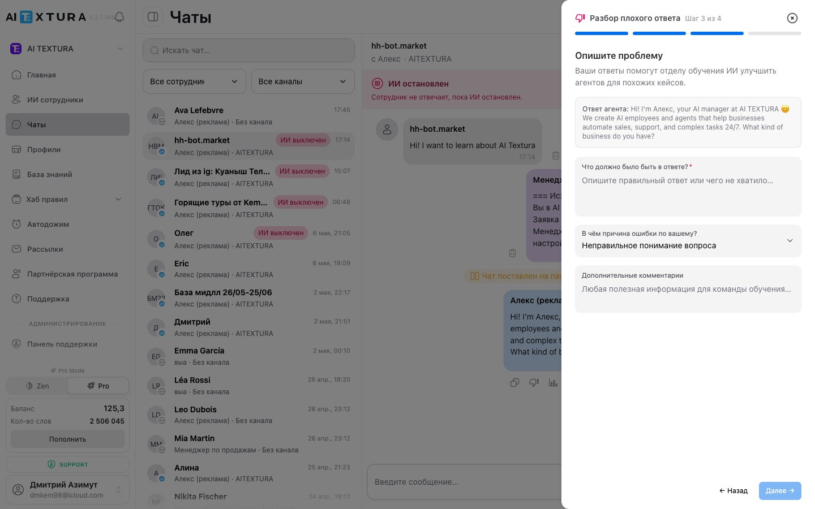
Task: Click the delete icon beside hh-bot.market message
Action: (x=556, y=156)
